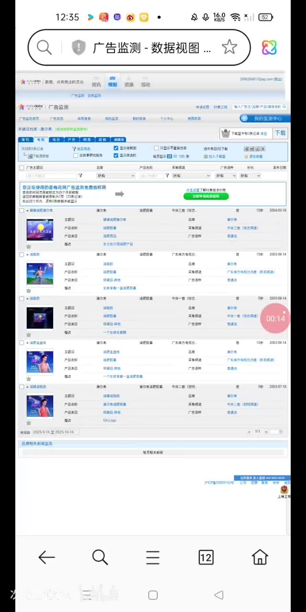Toggle the 显示筛选栏 checkbox
This screenshot has height=612, width=306.
116,155
